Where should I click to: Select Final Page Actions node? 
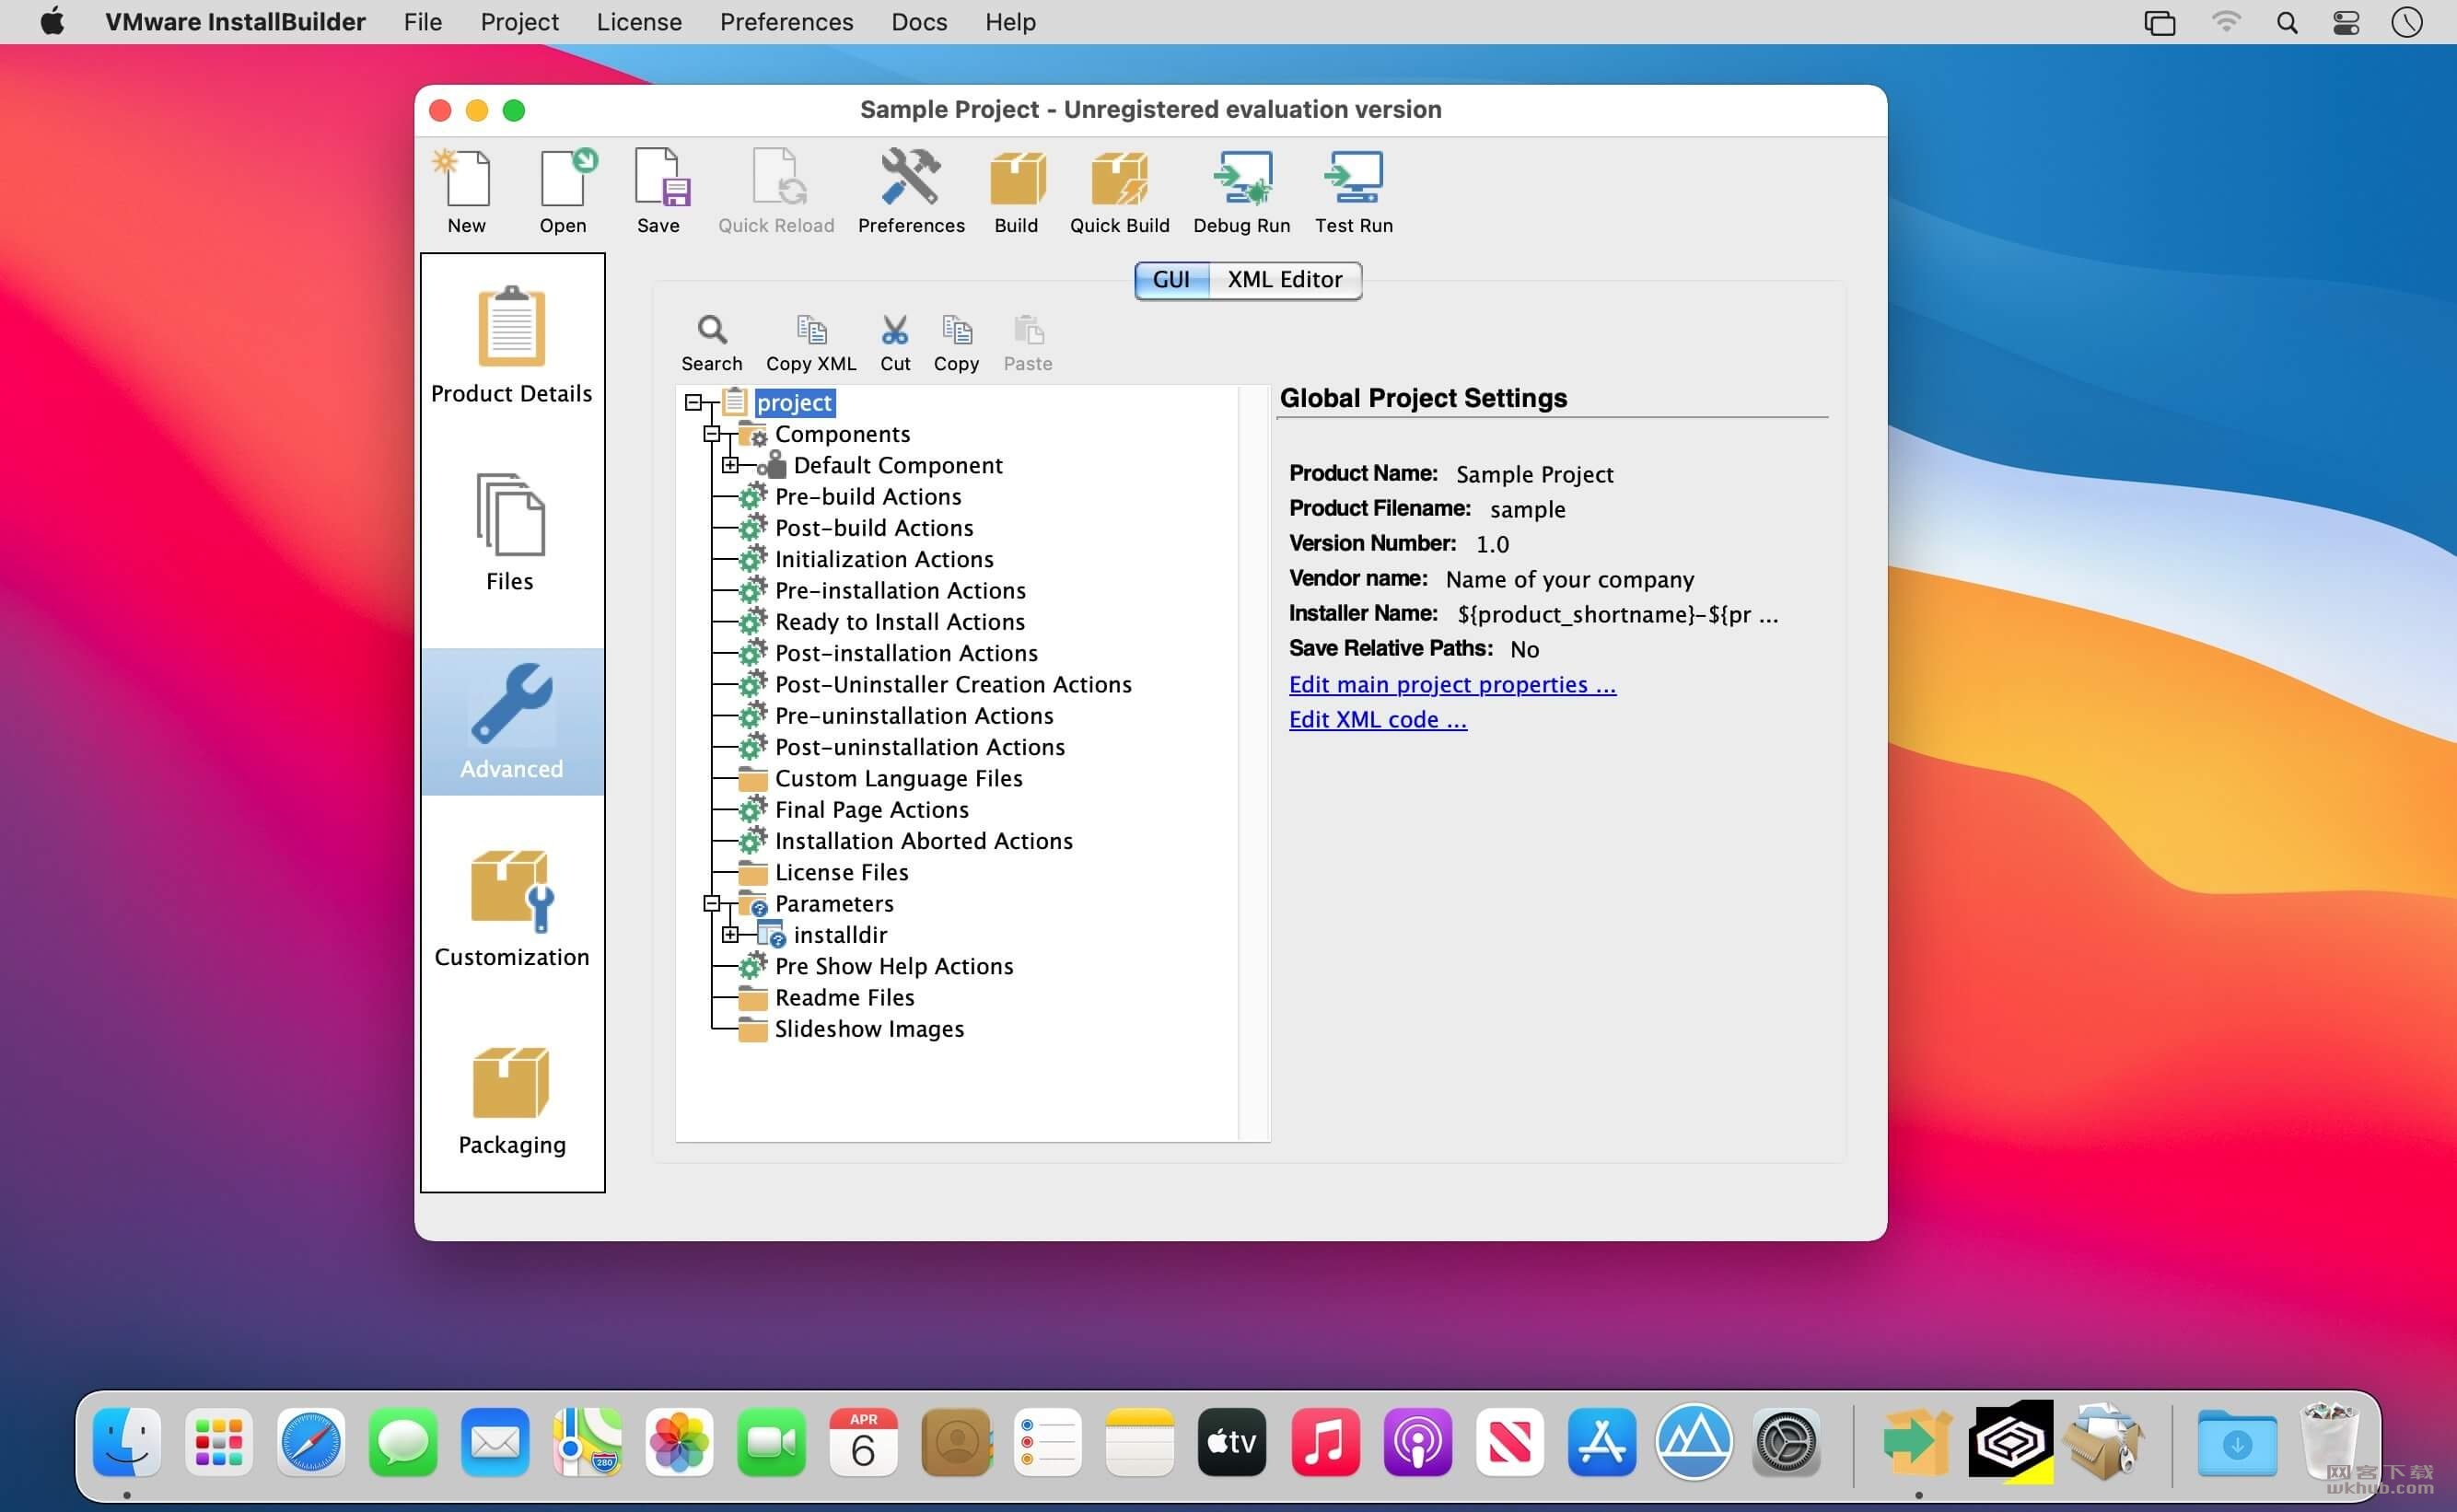tap(871, 809)
